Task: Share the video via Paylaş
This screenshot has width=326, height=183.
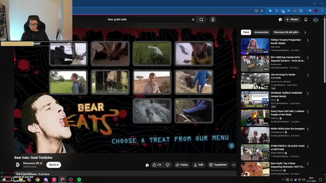Action: pos(182,165)
